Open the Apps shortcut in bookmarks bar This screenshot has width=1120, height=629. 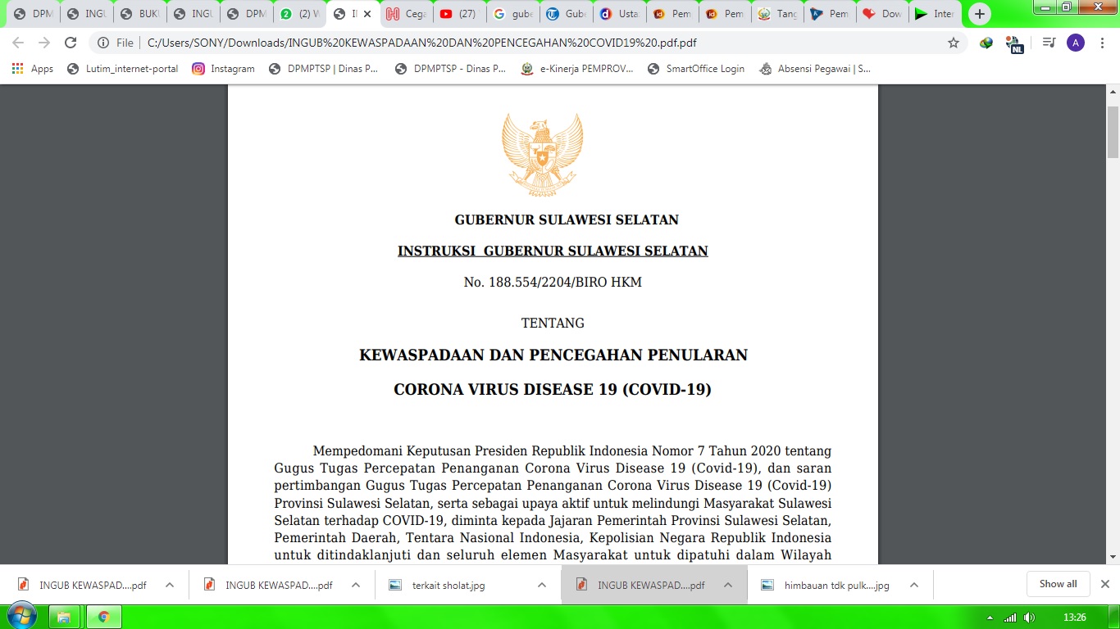(33, 69)
